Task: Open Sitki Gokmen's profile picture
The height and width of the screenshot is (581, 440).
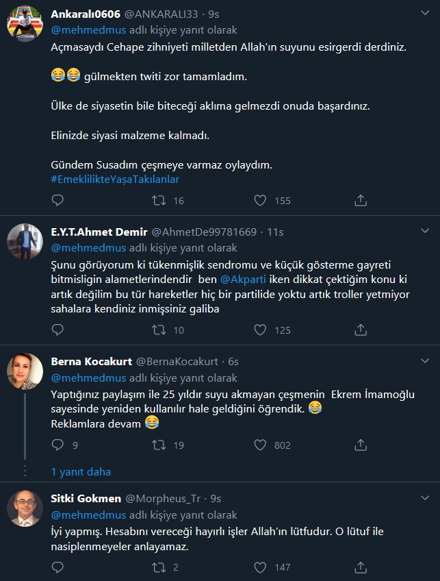Action: click(x=25, y=508)
